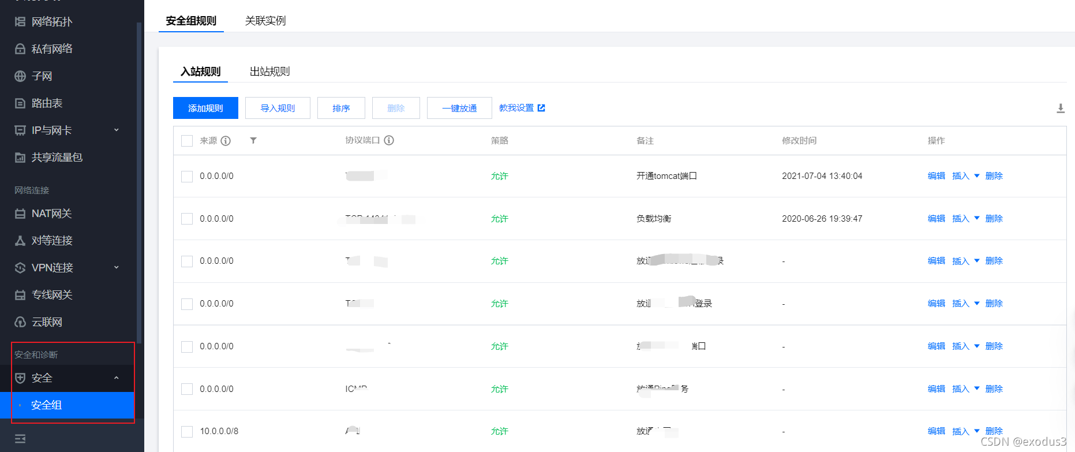Click the disabled 删除 toolbar button

tap(396, 108)
